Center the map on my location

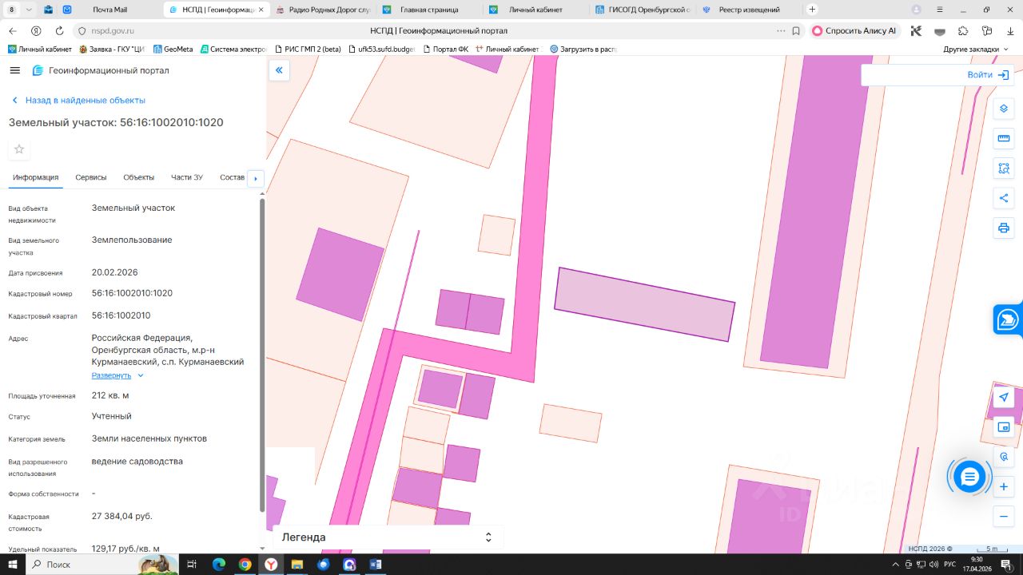click(1004, 397)
